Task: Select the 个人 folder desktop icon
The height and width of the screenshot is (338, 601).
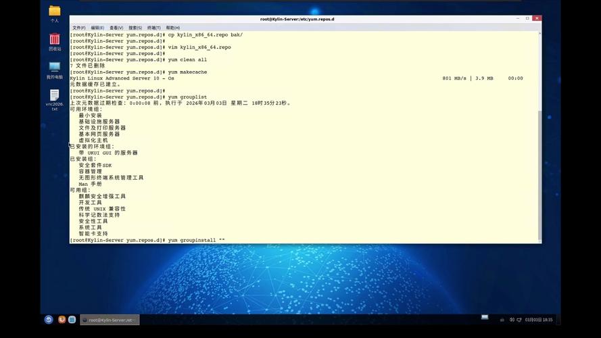Action: tap(55, 14)
